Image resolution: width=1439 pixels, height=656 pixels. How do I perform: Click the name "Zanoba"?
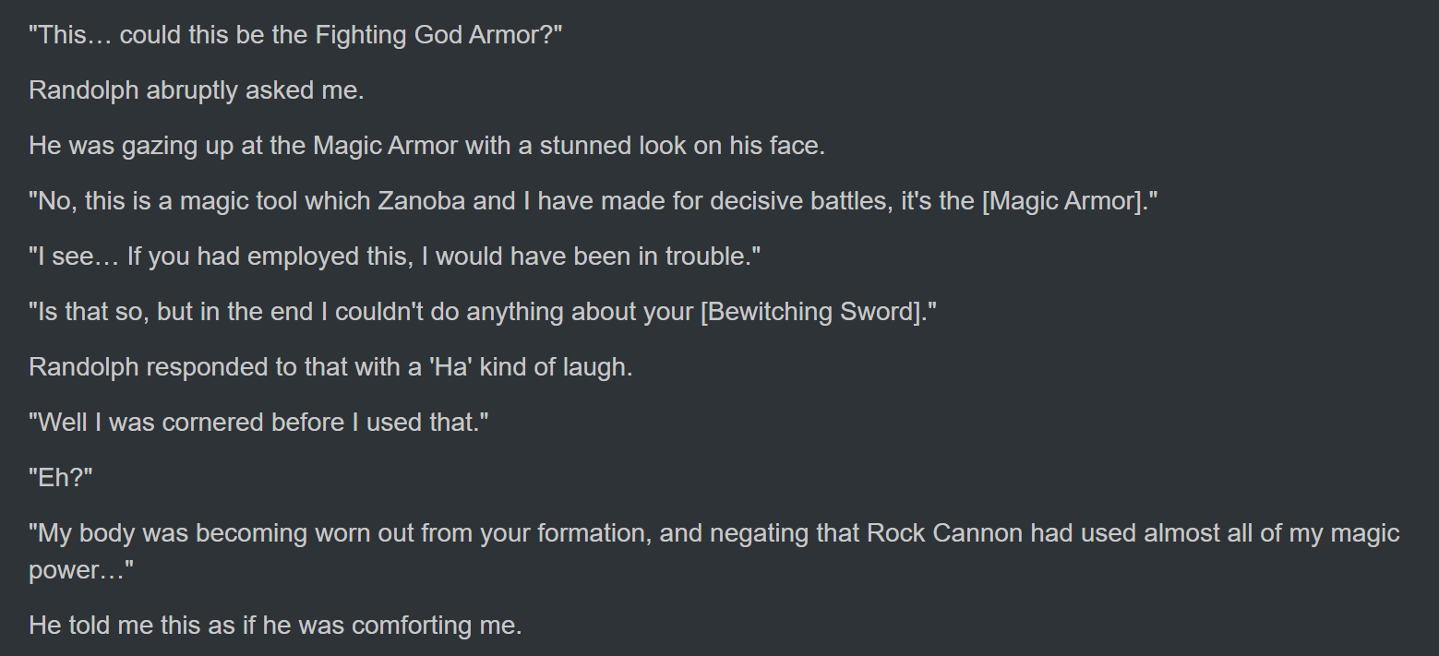click(422, 201)
